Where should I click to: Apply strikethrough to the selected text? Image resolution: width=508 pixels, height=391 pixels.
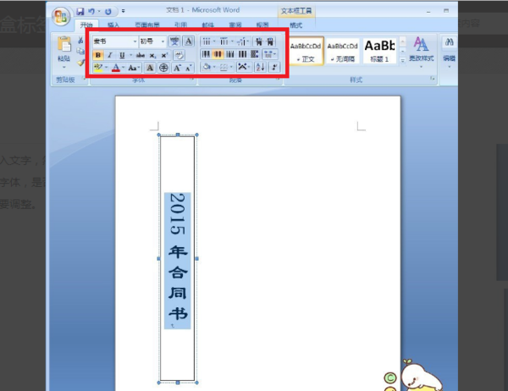coord(141,55)
